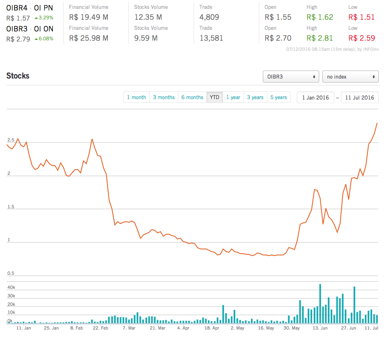Screen dimensions: 388x338
Task: Click the start date field 1 Jan 2016
Action: coord(316,97)
